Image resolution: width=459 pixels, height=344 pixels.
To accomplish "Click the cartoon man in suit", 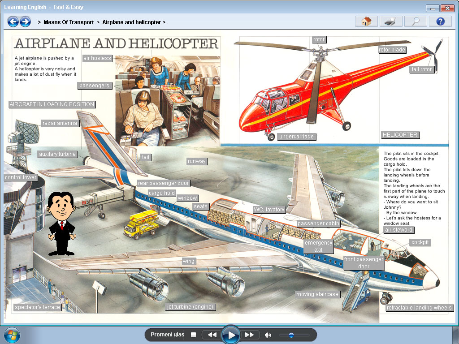I will [61, 223].
